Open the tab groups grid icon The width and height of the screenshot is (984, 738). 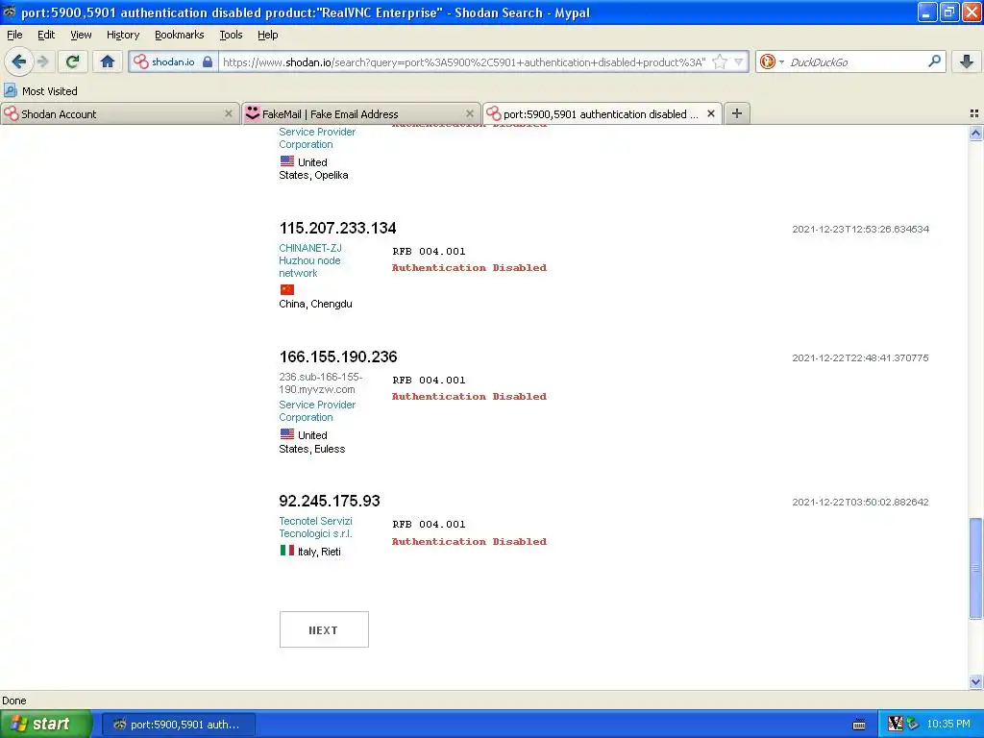pos(974,113)
